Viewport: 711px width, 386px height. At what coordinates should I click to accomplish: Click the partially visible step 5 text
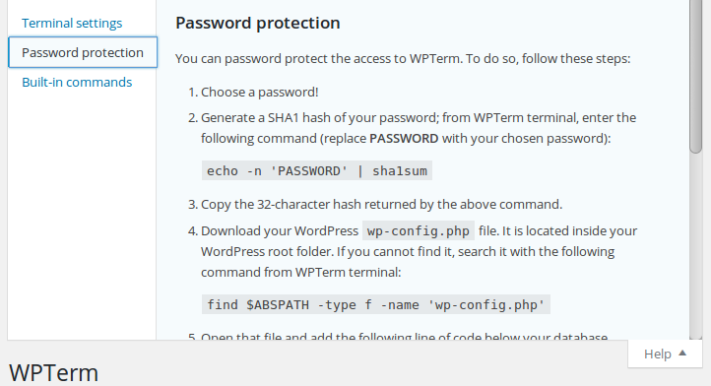(404, 336)
